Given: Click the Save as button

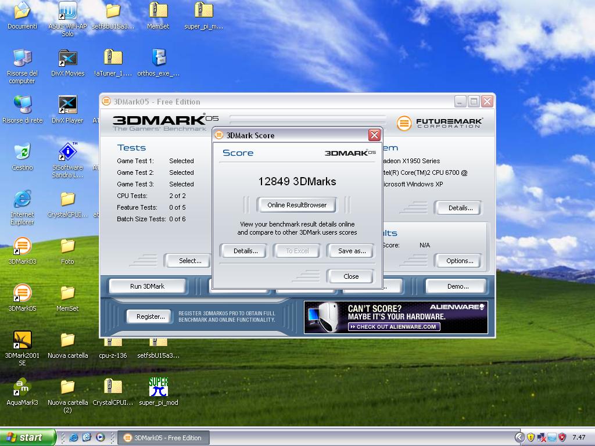Looking at the screenshot, I should point(352,251).
